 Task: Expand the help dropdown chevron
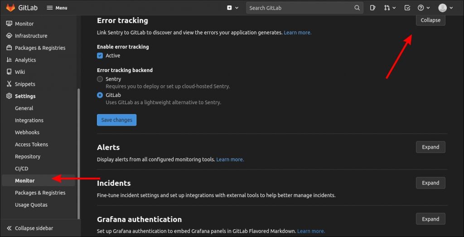tap(428, 8)
